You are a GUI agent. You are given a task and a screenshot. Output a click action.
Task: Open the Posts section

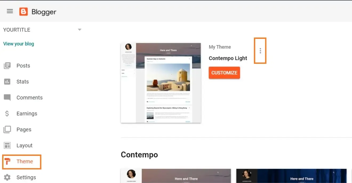tap(23, 66)
